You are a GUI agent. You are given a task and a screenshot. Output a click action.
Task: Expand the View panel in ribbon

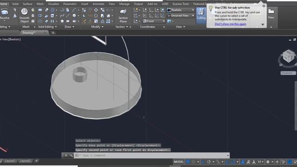coord(181,27)
